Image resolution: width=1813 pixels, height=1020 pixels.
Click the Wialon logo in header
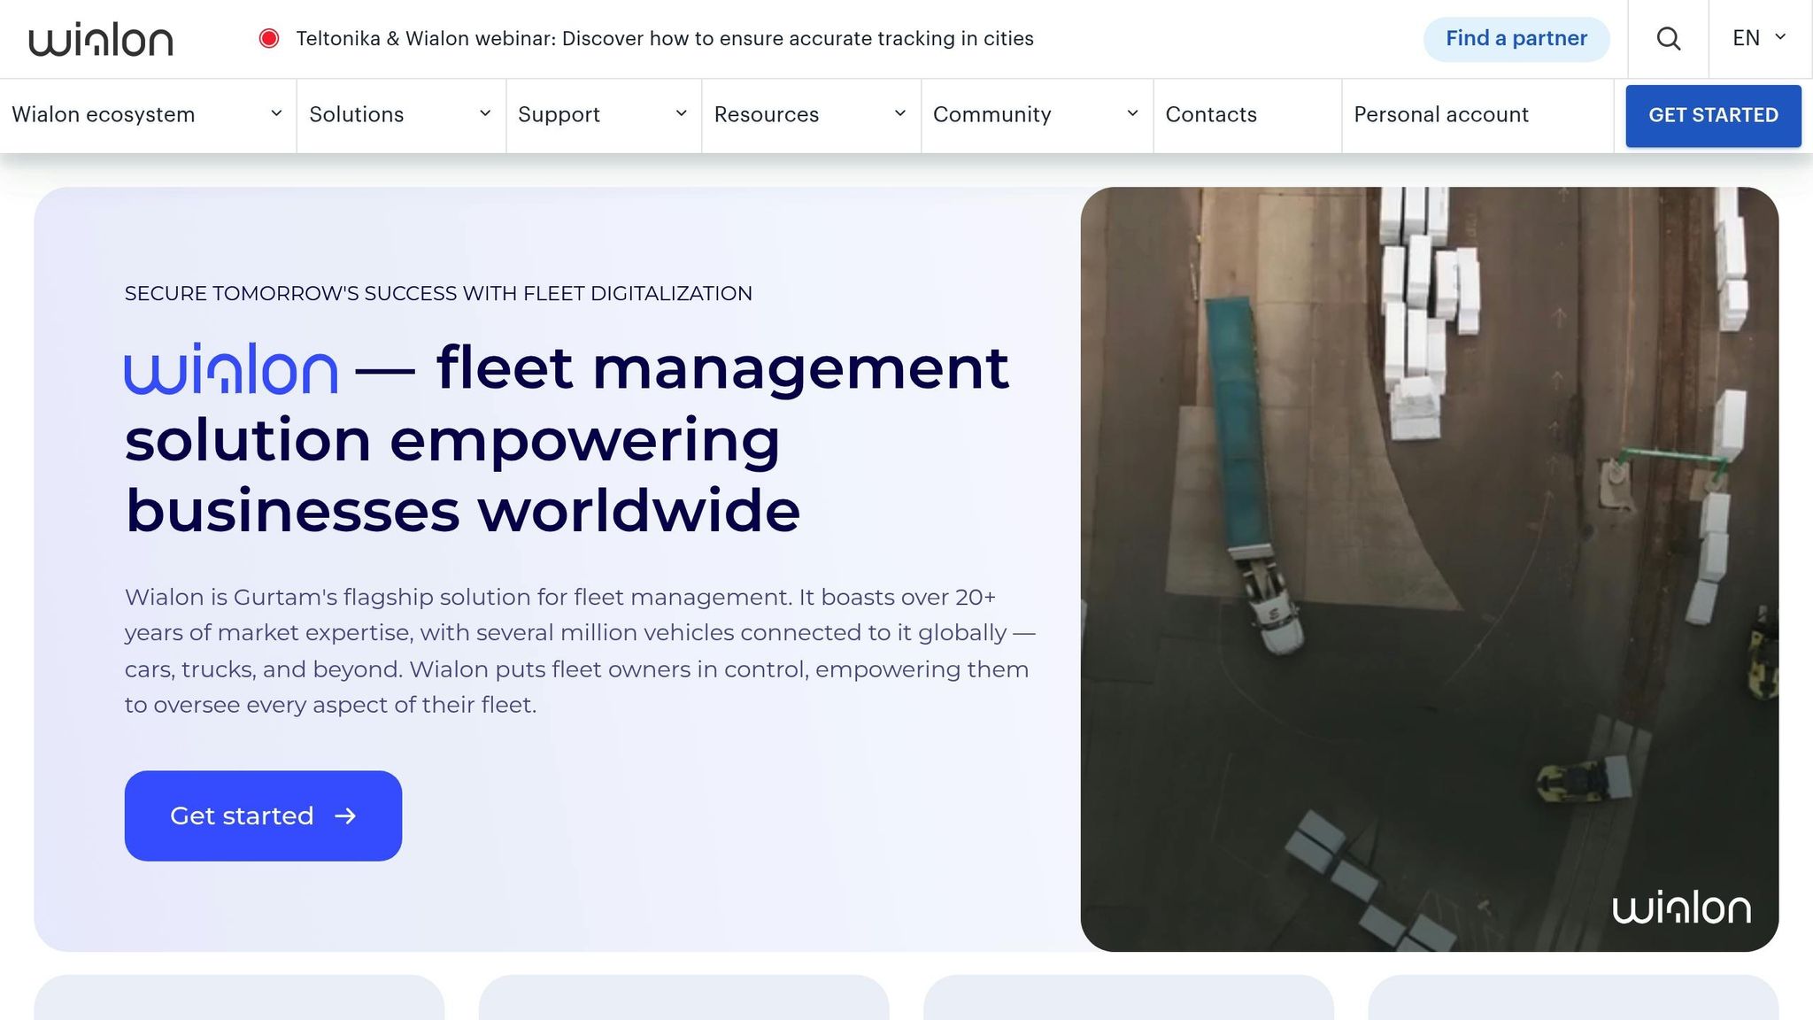[101, 40]
